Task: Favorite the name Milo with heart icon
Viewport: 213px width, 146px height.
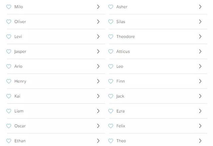Action: [9, 7]
